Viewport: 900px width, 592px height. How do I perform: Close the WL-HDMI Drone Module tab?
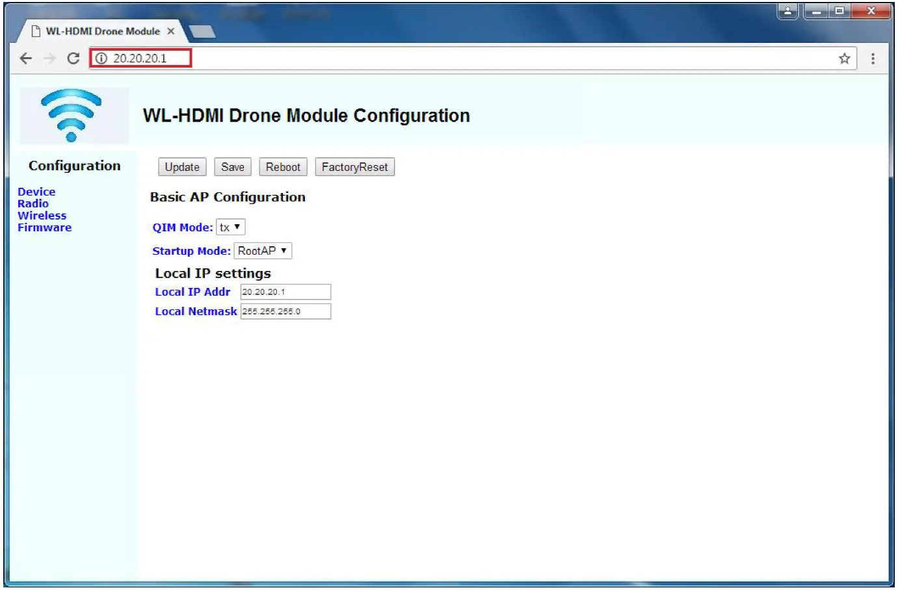pos(171,31)
